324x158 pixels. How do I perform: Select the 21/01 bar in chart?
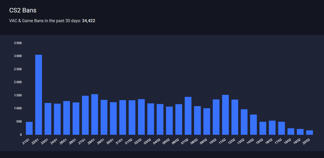tap(29, 128)
